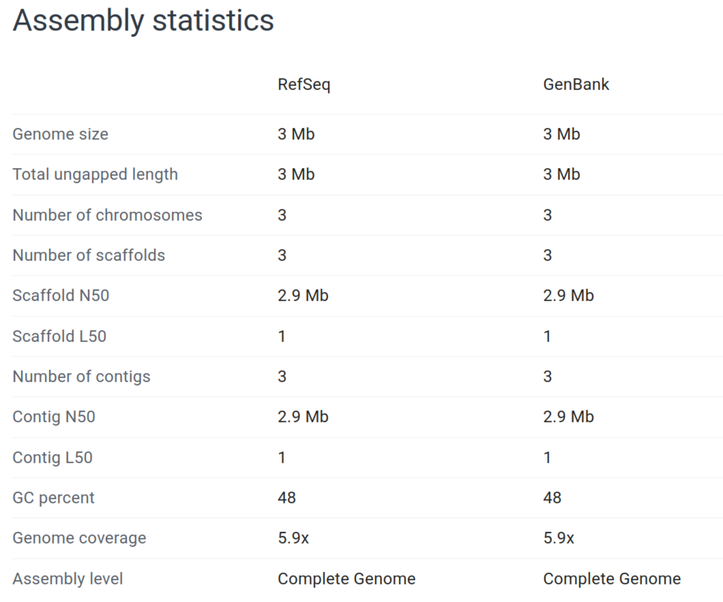Select the RefSeq column header

coord(304,84)
